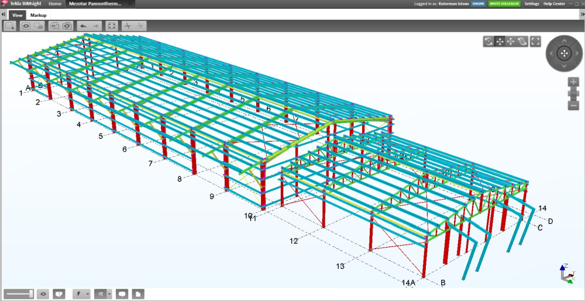Toggle the ONLINE status badge
This screenshot has width=585, height=301.
(x=478, y=3)
